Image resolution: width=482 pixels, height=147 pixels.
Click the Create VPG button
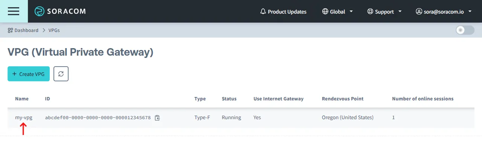tap(29, 74)
